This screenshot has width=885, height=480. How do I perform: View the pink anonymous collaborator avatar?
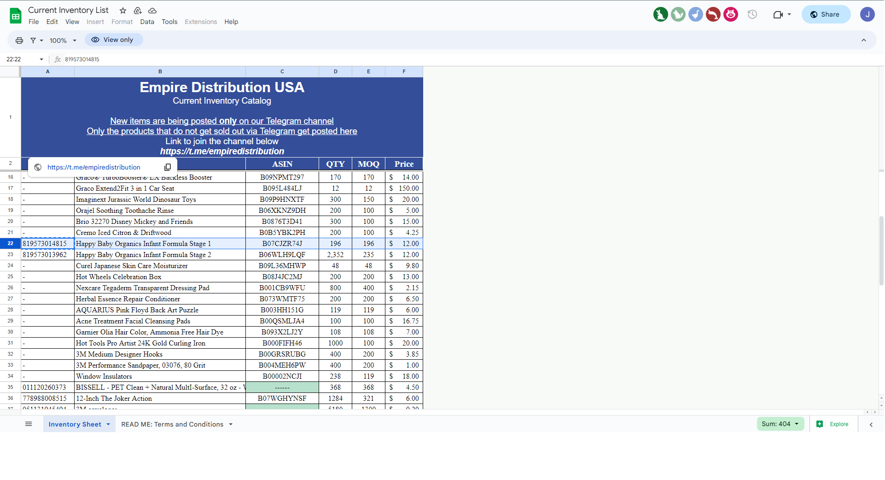click(731, 14)
